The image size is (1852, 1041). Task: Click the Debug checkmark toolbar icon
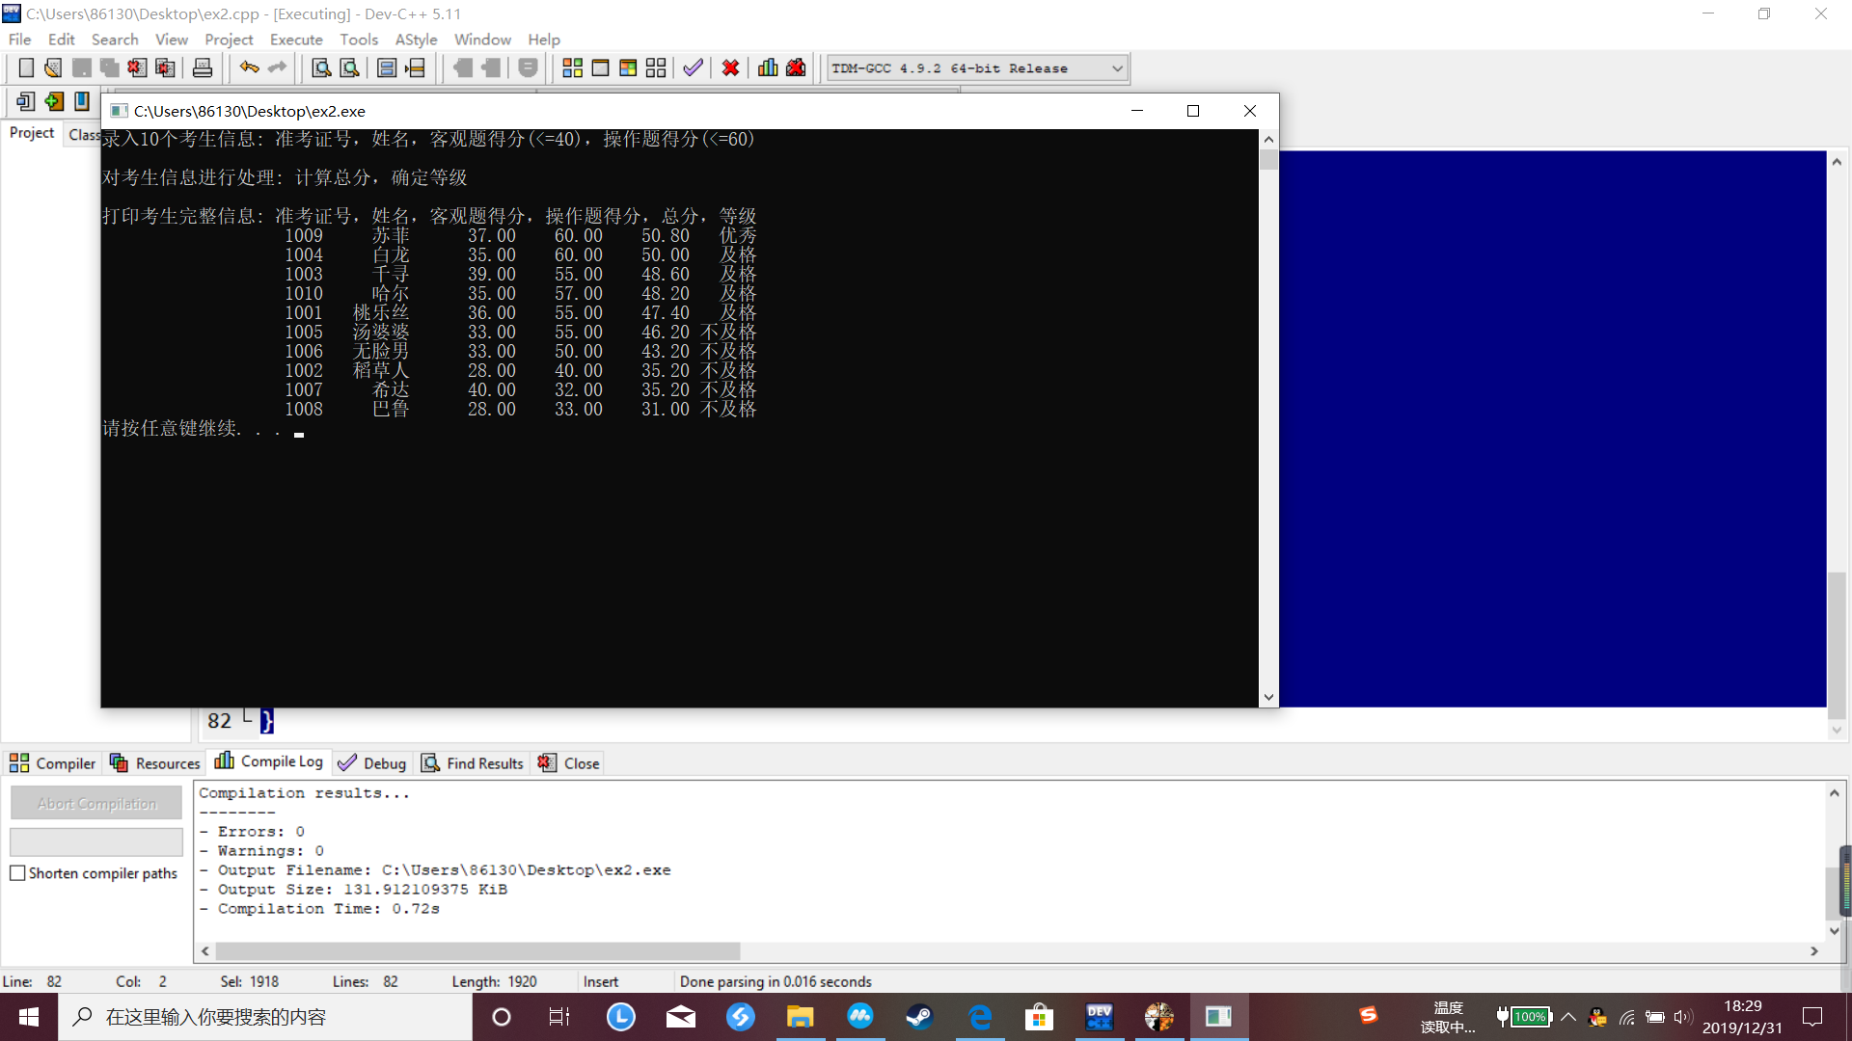[x=693, y=68]
